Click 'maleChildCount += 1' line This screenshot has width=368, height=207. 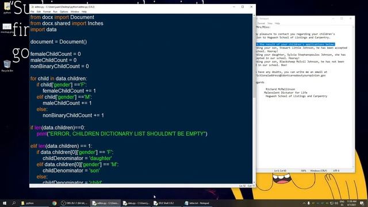67,103
